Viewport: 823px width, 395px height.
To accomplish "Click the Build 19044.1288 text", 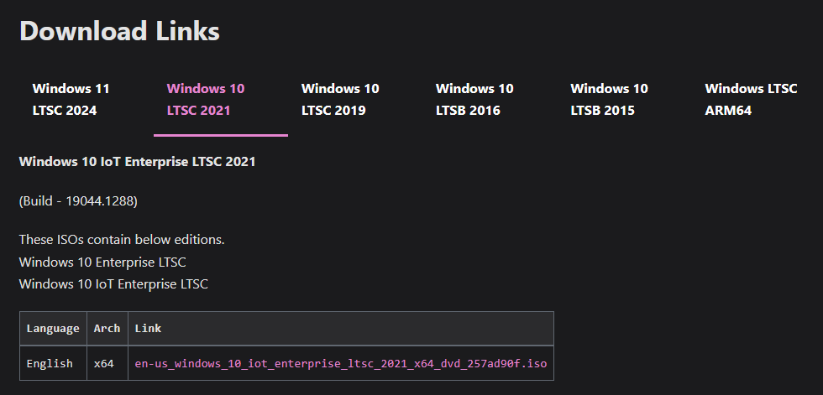I will click(x=78, y=201).
